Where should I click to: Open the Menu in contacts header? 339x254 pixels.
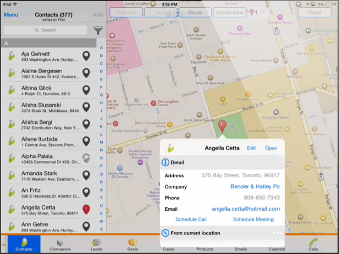tap(11, 15)
